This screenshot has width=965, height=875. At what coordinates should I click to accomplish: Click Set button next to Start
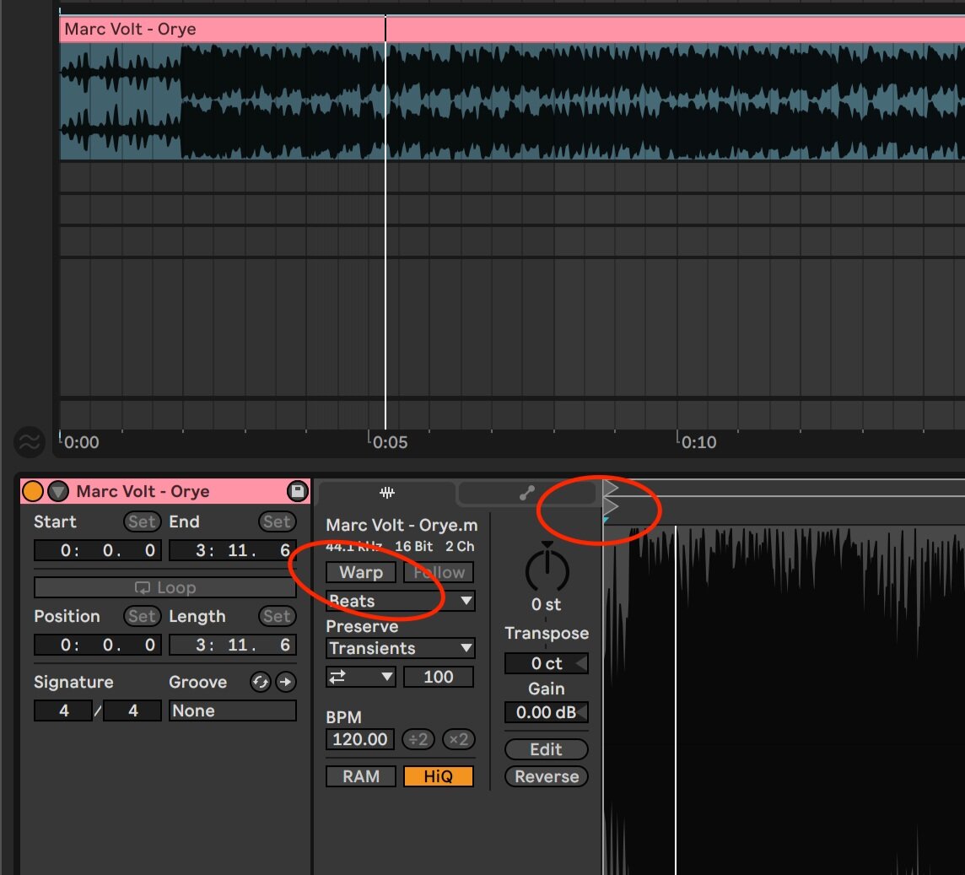point(143,521)
